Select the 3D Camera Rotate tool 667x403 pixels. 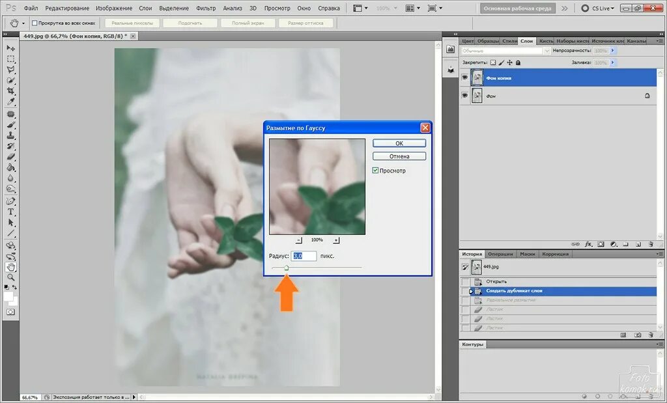point(10,257)
